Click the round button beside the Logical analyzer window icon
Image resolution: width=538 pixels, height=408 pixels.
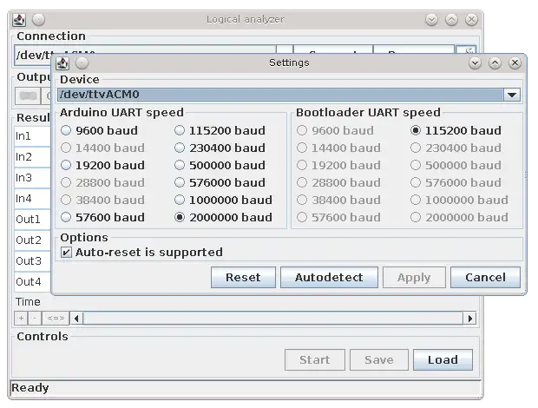click(39, 20)
